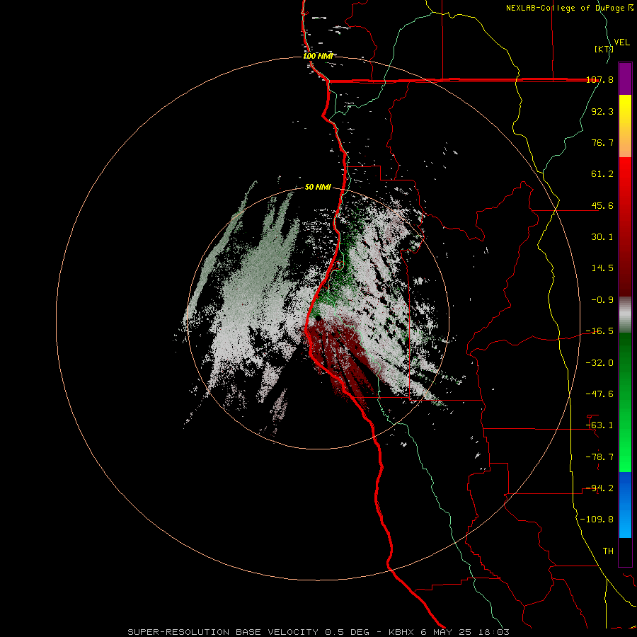This screenshot has width=637, height=637.
Task: Select the 92.3 scale value
Action: tap(602, 111)
